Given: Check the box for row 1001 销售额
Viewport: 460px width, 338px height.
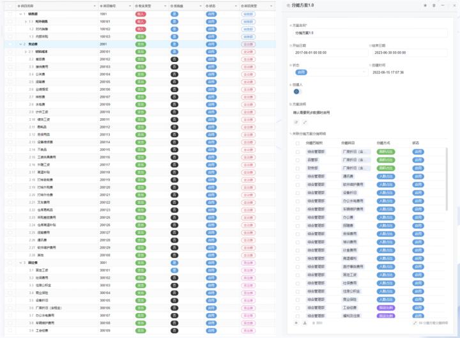Looking at the screenshot, I should click(x=10, y=13).
